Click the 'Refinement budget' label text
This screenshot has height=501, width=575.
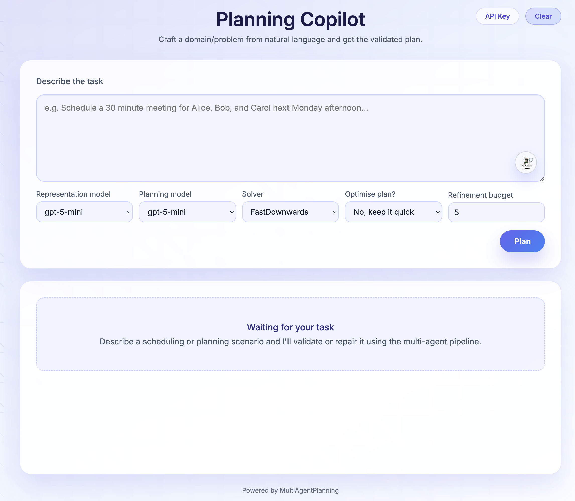pyautogui.click(x=480, y=195)
